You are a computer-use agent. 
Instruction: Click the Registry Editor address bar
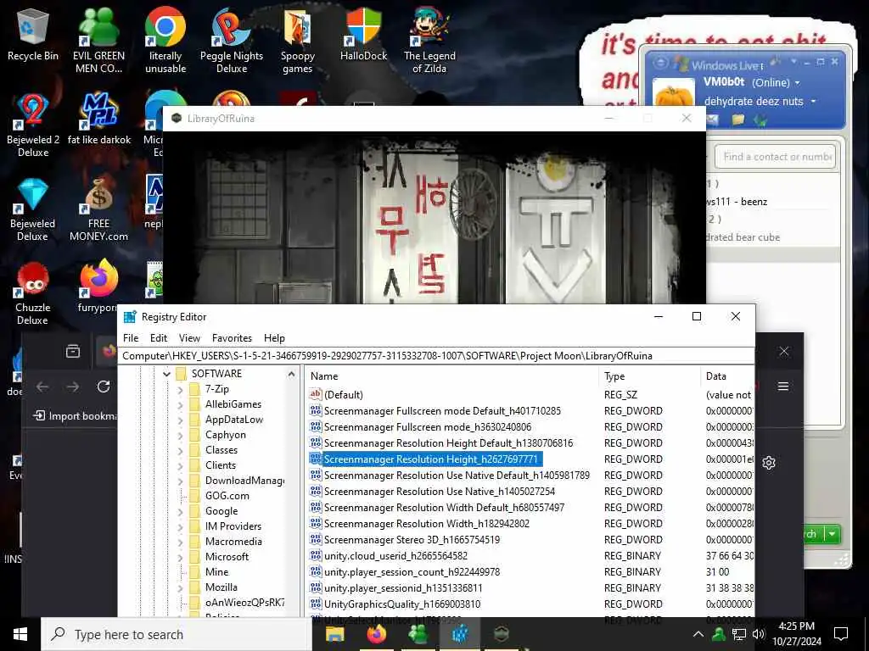tap(435, 355)
